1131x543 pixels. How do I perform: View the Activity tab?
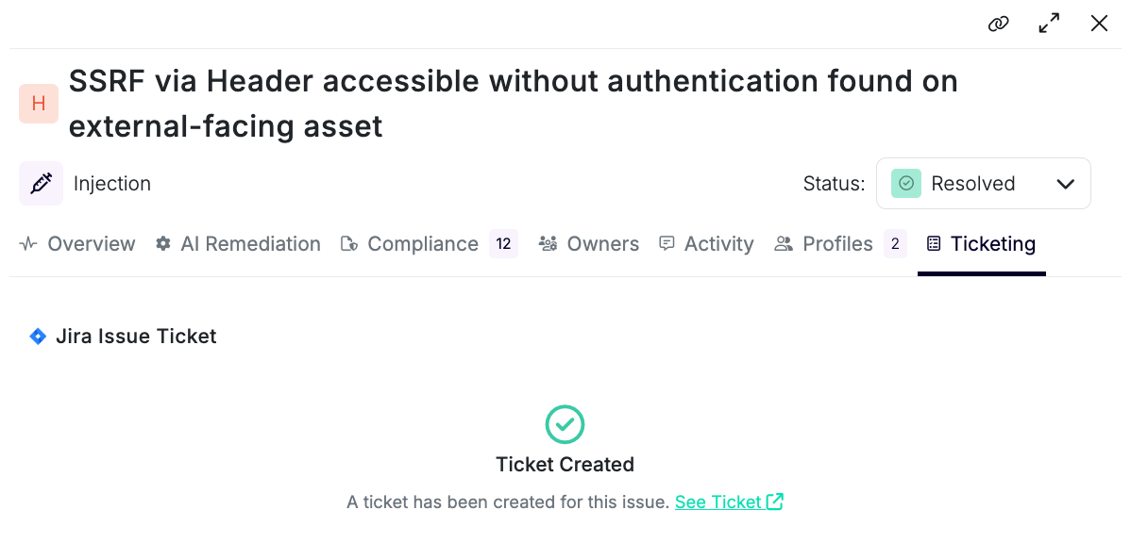(x=706, y=244)
